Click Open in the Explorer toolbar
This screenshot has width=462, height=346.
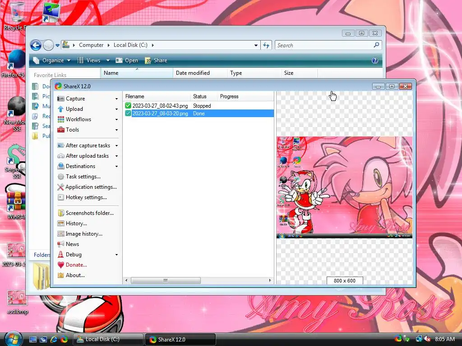click(x=127, y=60)
